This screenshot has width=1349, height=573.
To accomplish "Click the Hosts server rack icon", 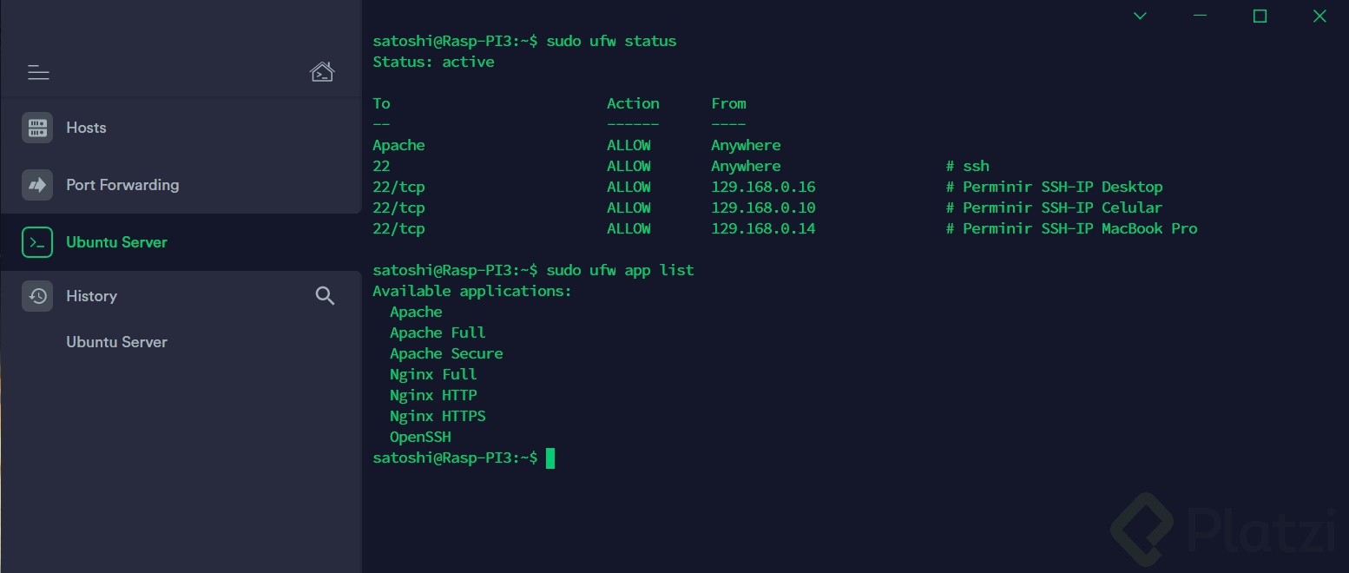I will click(x=37, y=128).
